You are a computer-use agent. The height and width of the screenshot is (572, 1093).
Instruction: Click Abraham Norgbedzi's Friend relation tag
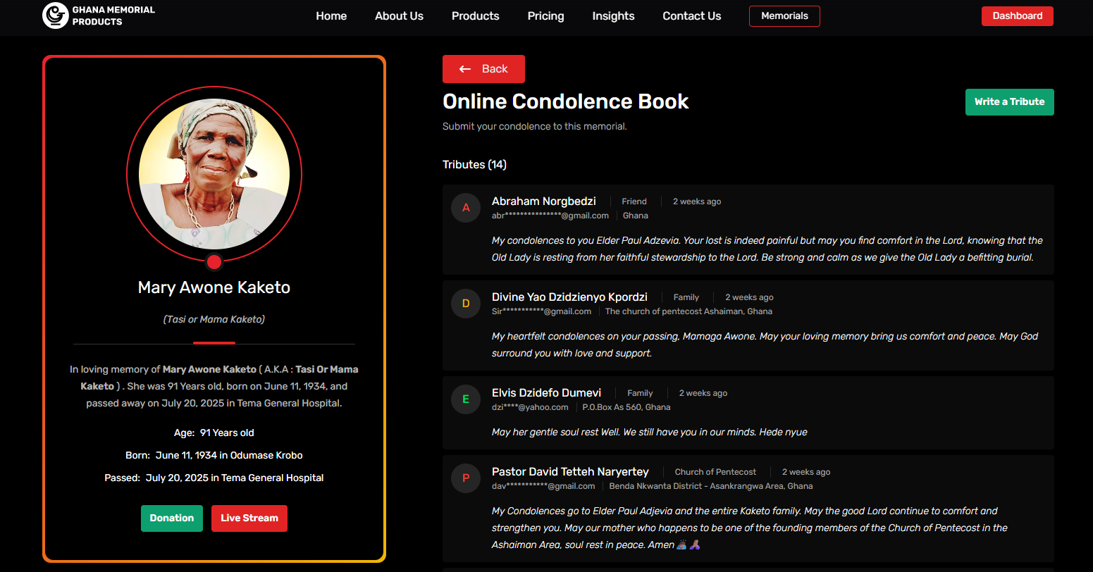tap(634, 201)
